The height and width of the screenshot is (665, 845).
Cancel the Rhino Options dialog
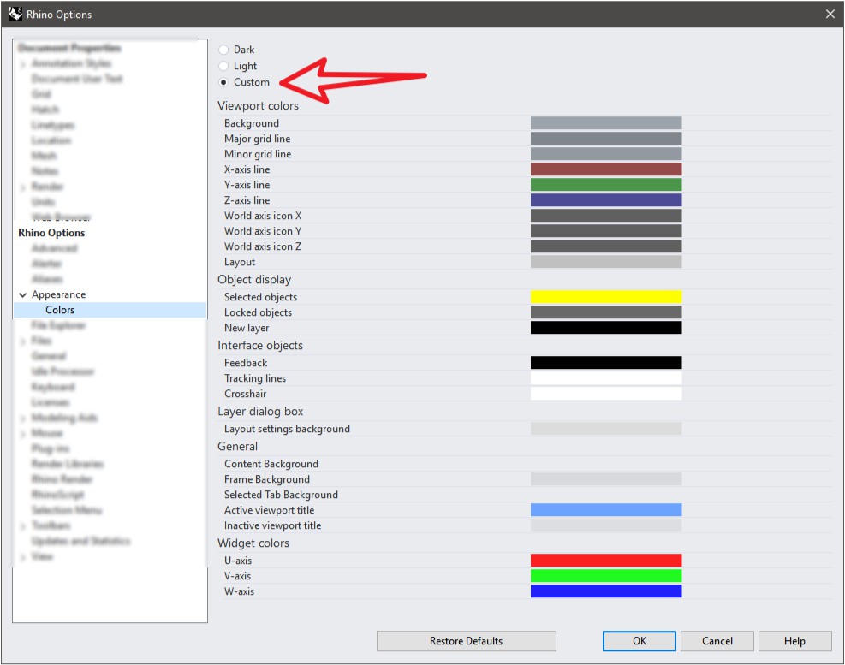pyautogui.click(x=717, y=641)
